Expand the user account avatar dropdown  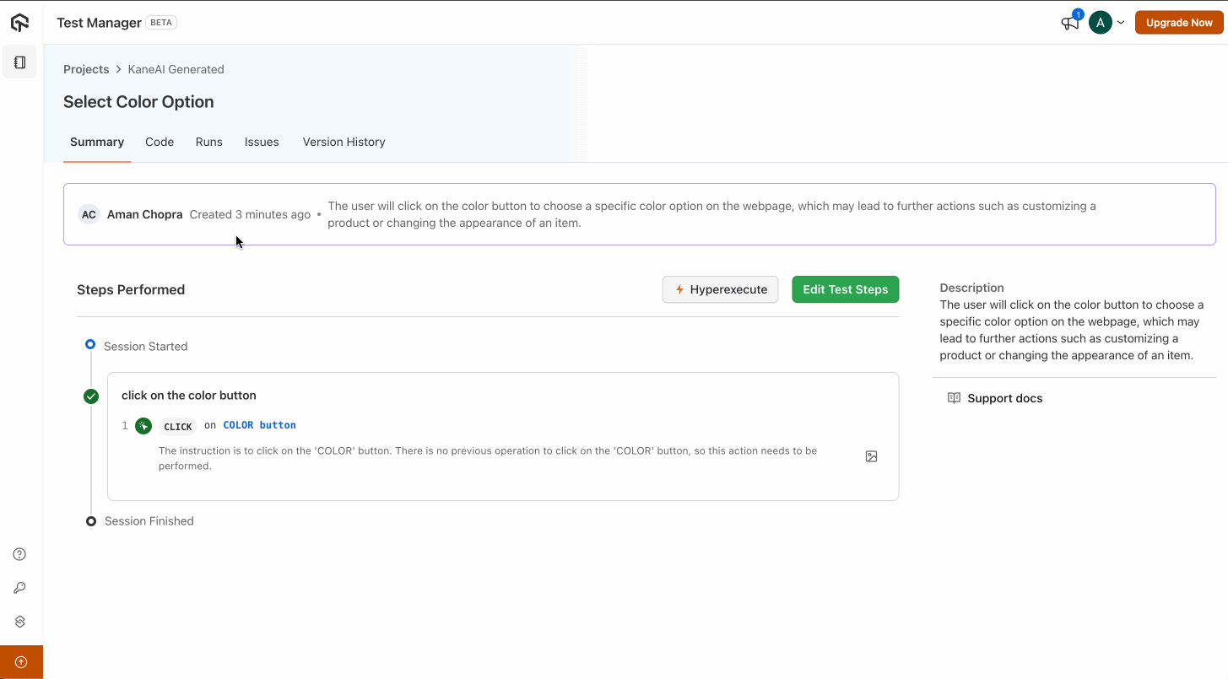1100,23
